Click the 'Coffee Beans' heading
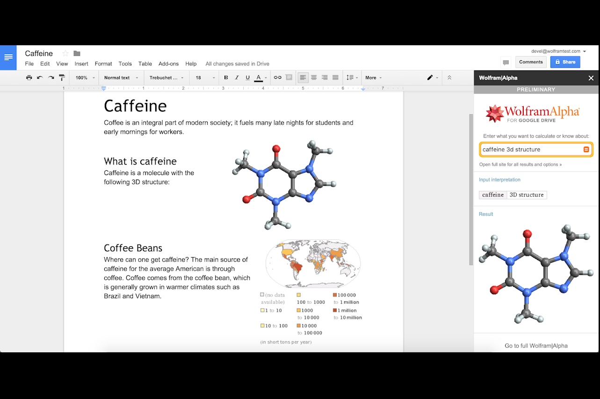This screenshot has height=399, width=600. pyautogui.click(x=133, y=248)
